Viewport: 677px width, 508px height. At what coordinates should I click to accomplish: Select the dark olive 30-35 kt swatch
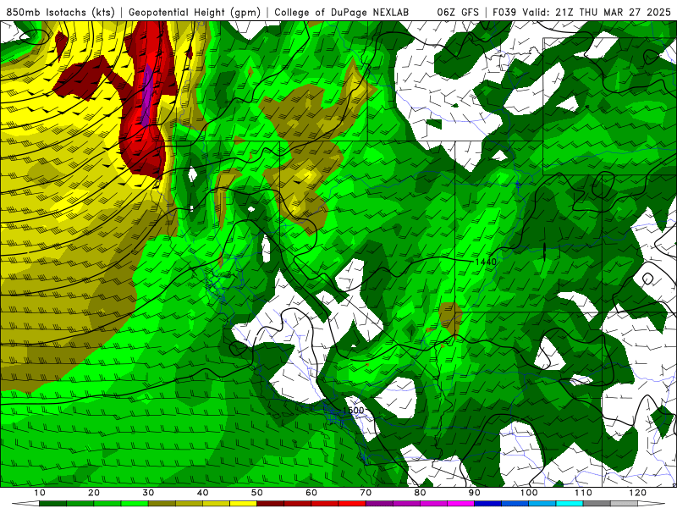(x=162, y=504)
